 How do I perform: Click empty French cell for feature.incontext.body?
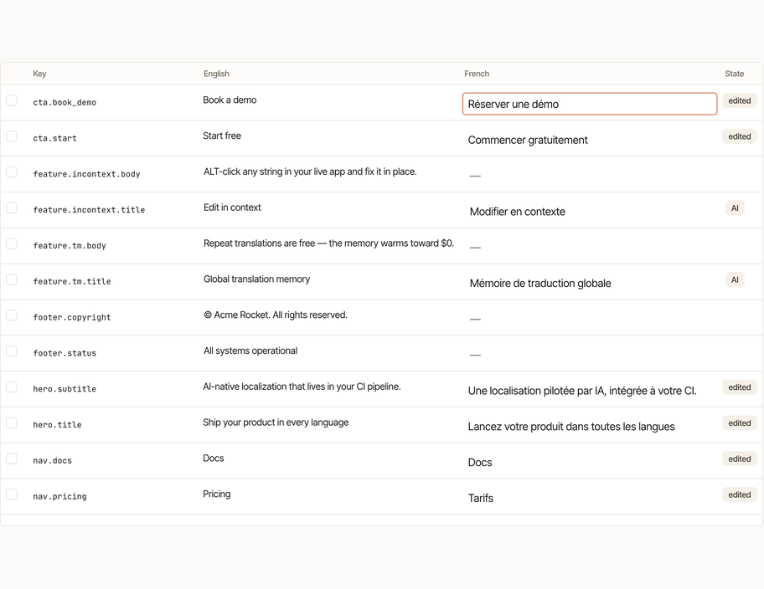tap(475, 175)
